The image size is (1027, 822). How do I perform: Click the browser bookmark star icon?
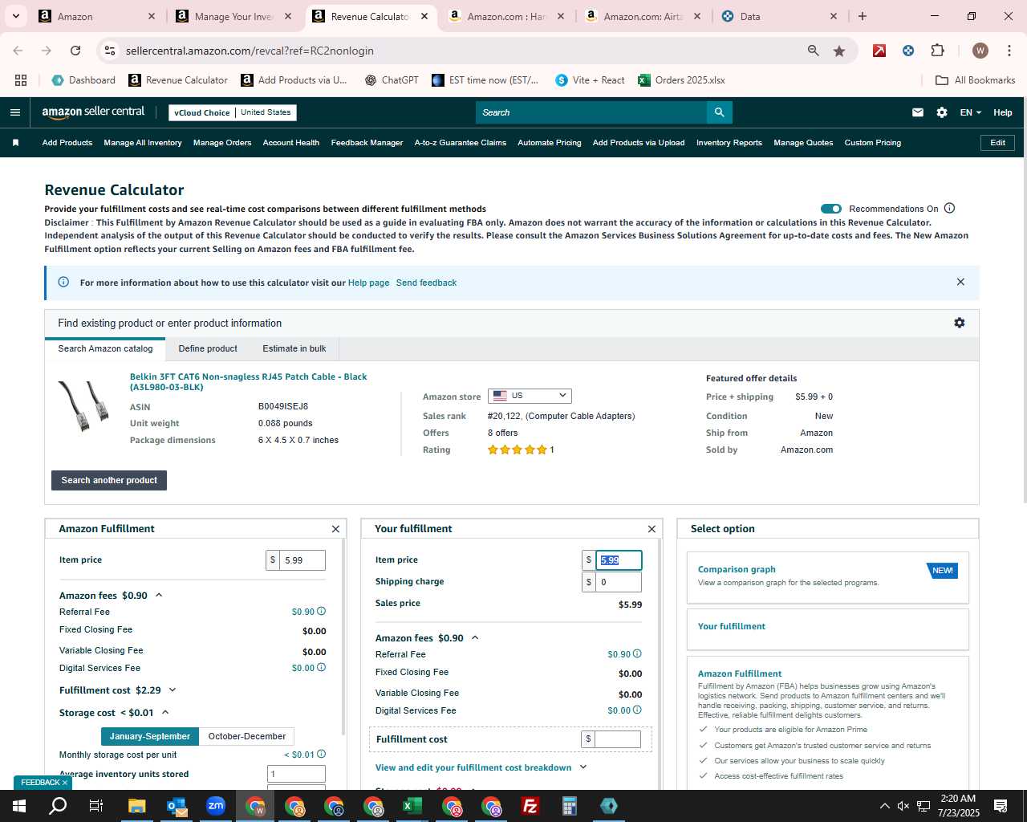[x=839, y=51]
